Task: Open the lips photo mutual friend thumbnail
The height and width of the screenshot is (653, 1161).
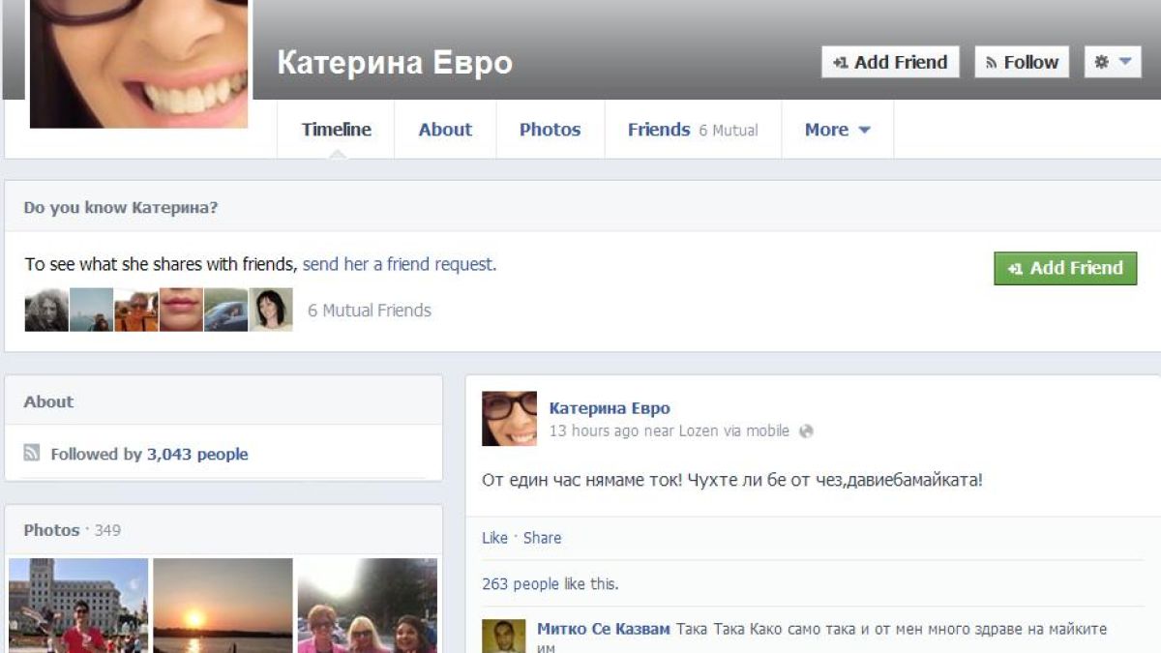Action: click(181, 311)
